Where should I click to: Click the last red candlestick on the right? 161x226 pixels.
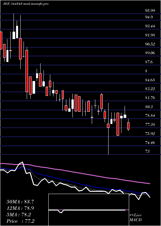(x=128, y=126)
